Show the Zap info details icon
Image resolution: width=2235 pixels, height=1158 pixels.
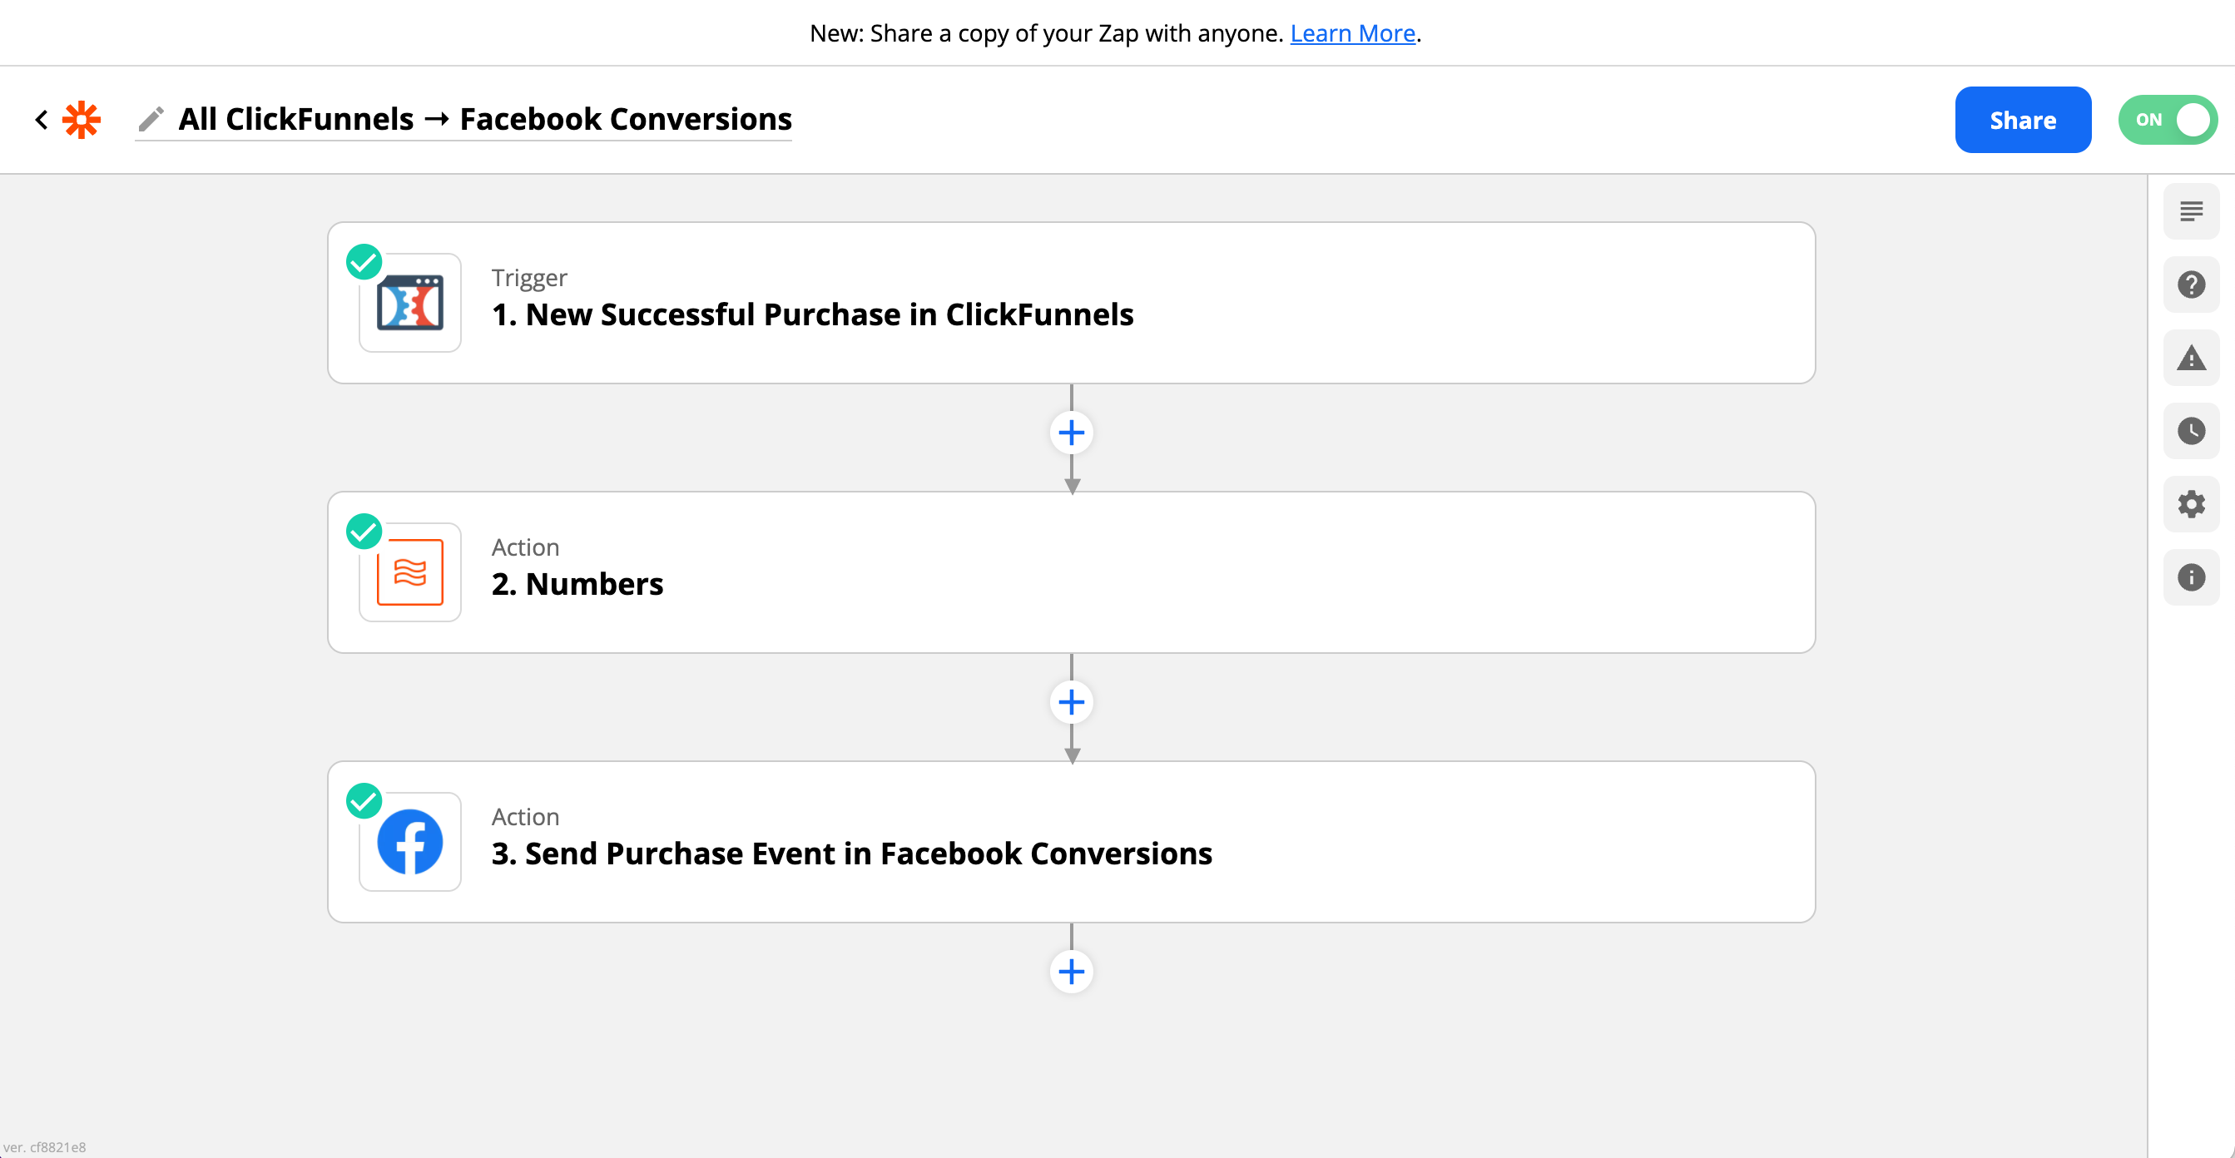(2191, 577)
